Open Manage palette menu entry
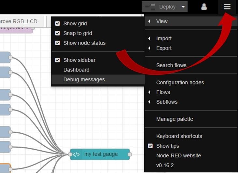238x173 pixels. pos(175,119)
